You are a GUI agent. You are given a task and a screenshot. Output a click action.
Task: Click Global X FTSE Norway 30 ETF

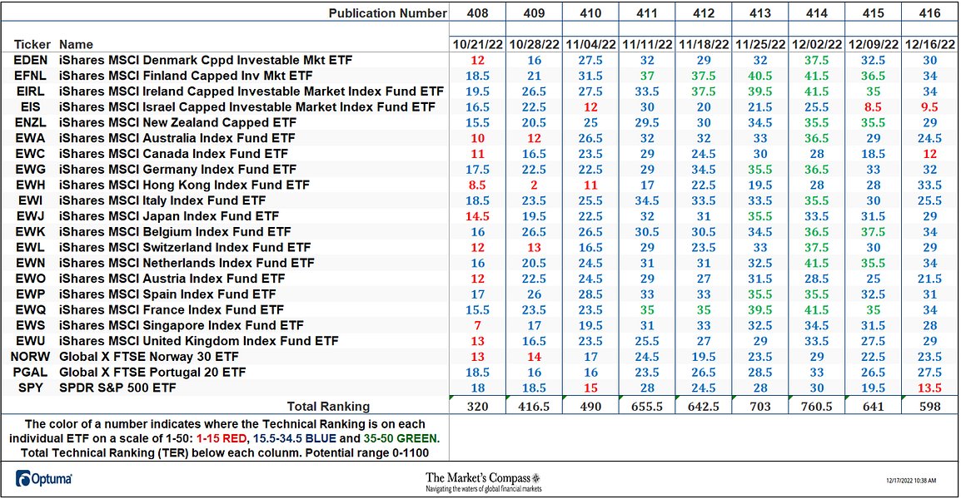149,357
